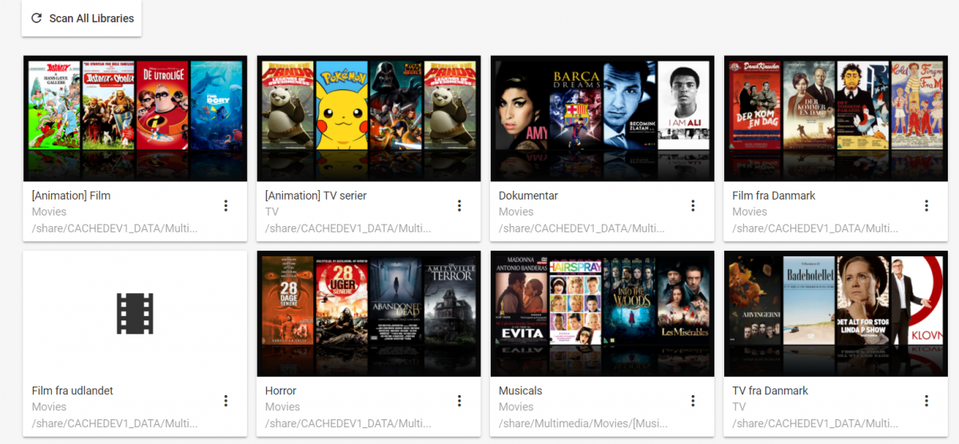Select the TV fra Danmark title
This screenshot has height=444, width=959.
point(770,390)
